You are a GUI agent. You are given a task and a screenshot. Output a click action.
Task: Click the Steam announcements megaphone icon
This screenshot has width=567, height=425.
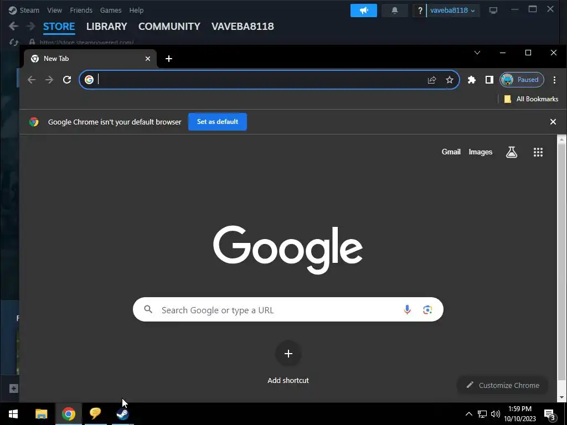(x=363, y=11)
